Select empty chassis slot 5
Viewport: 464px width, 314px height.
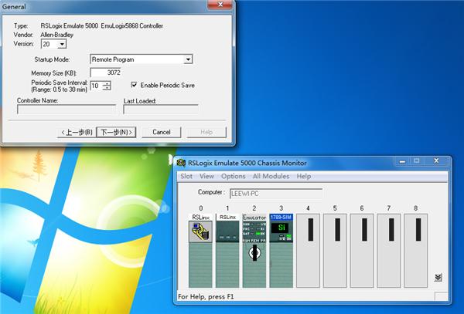(x=335, y=251)
